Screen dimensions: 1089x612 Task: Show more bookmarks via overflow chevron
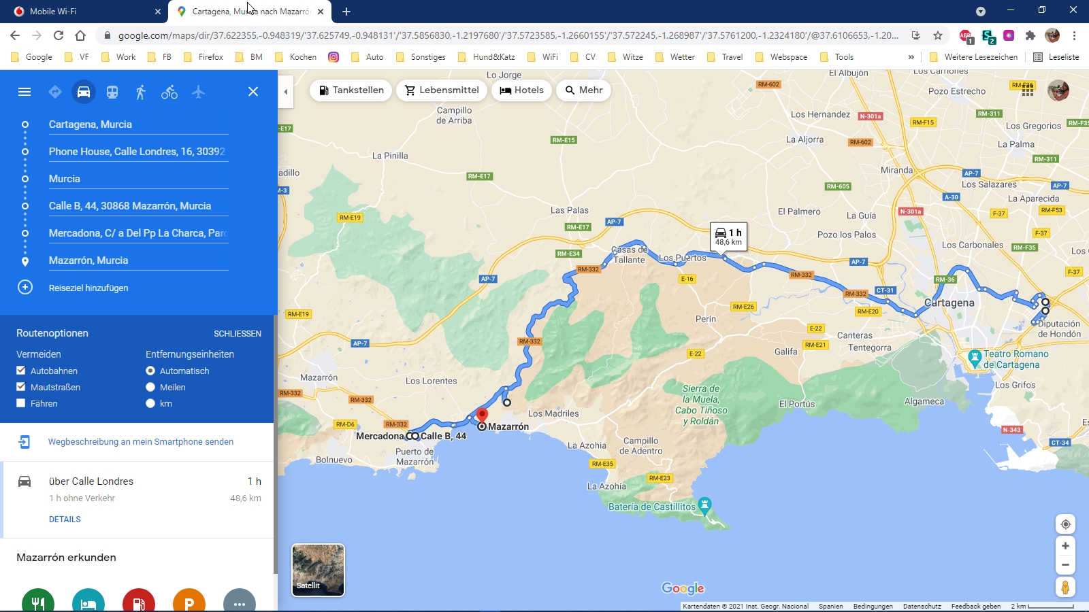(911, 57)
